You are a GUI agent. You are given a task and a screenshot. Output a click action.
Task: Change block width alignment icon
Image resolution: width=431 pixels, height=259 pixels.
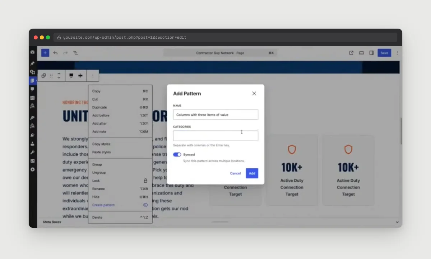click(80, 76)
